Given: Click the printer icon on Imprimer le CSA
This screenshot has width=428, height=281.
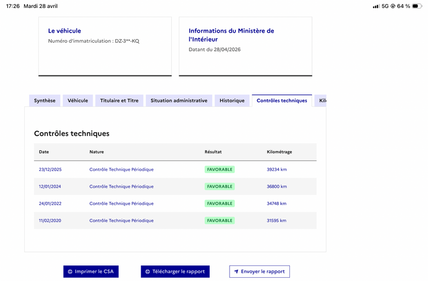Looking at the screenshot, I should click(x=70, y=272).
